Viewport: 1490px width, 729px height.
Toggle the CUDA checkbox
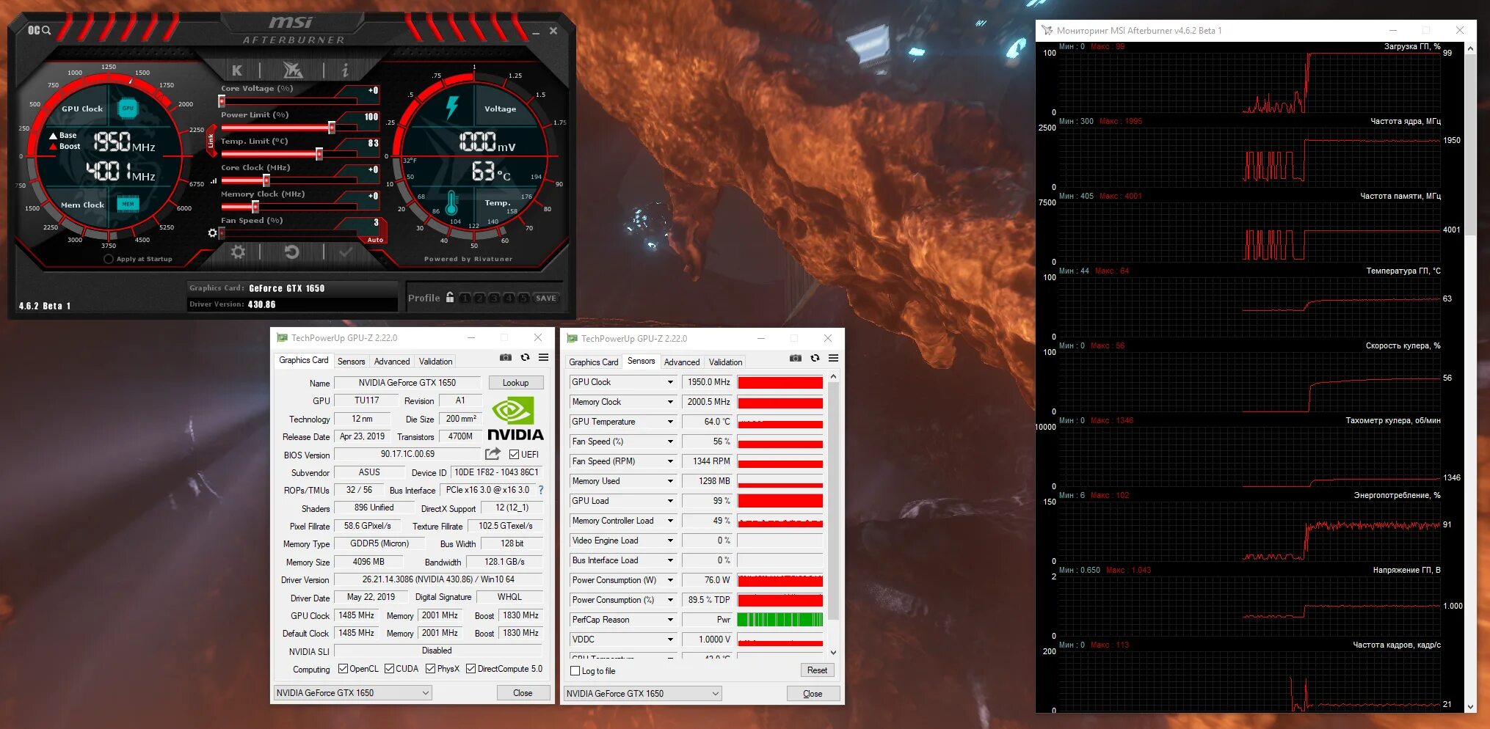tap(389, 669)
